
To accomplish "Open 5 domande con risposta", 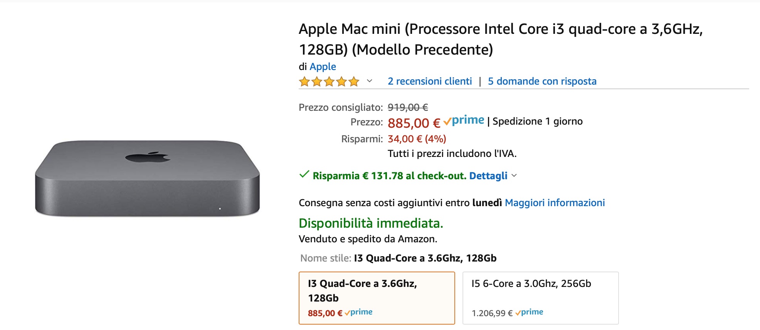I will [x=542, y=81].
